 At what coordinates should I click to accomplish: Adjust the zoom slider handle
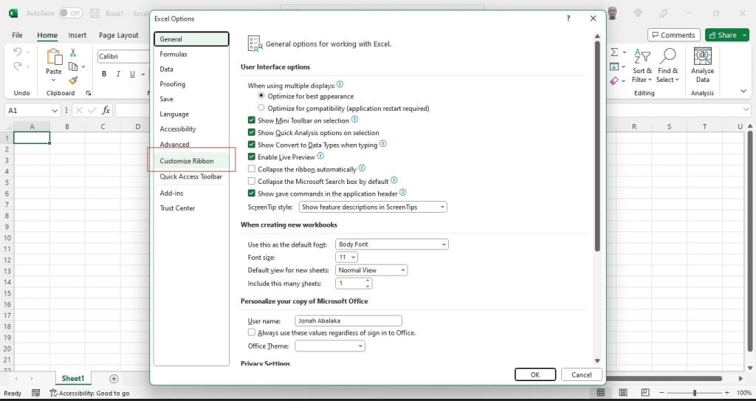[x=694, y=393]
